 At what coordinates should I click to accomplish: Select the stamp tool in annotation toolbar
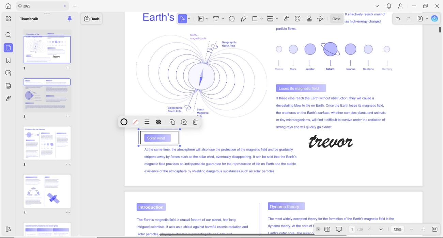click(309, 19)
